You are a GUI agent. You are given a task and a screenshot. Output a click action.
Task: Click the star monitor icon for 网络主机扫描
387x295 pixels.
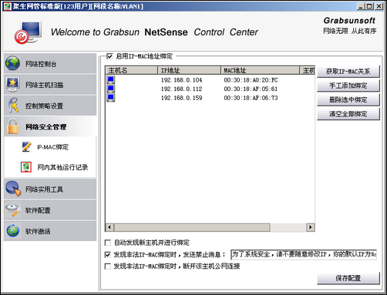(12, 85)
